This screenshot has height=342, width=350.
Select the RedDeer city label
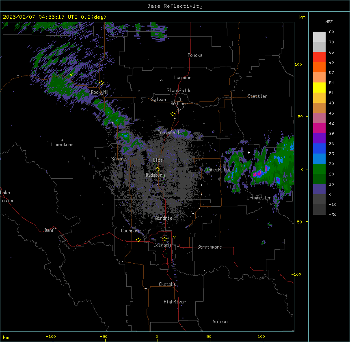(x=179, y=104)
